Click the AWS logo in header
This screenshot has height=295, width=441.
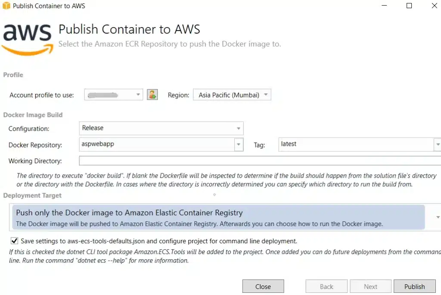coord(28,39)
